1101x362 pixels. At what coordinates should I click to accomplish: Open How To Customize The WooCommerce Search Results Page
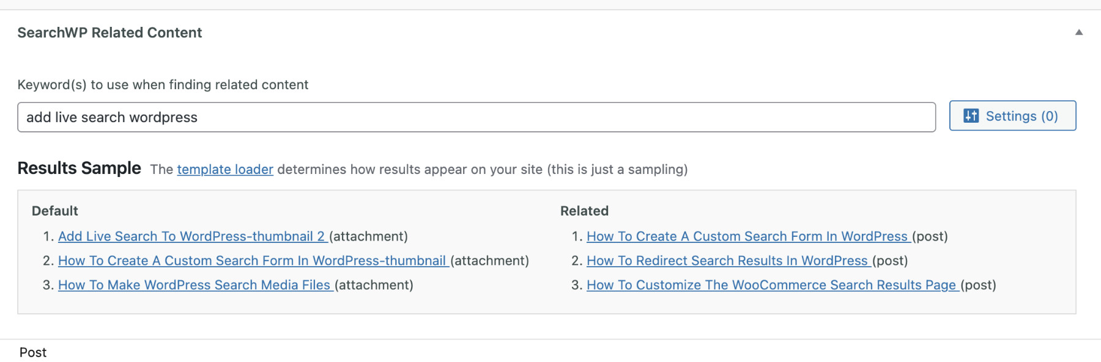point(771,285)
